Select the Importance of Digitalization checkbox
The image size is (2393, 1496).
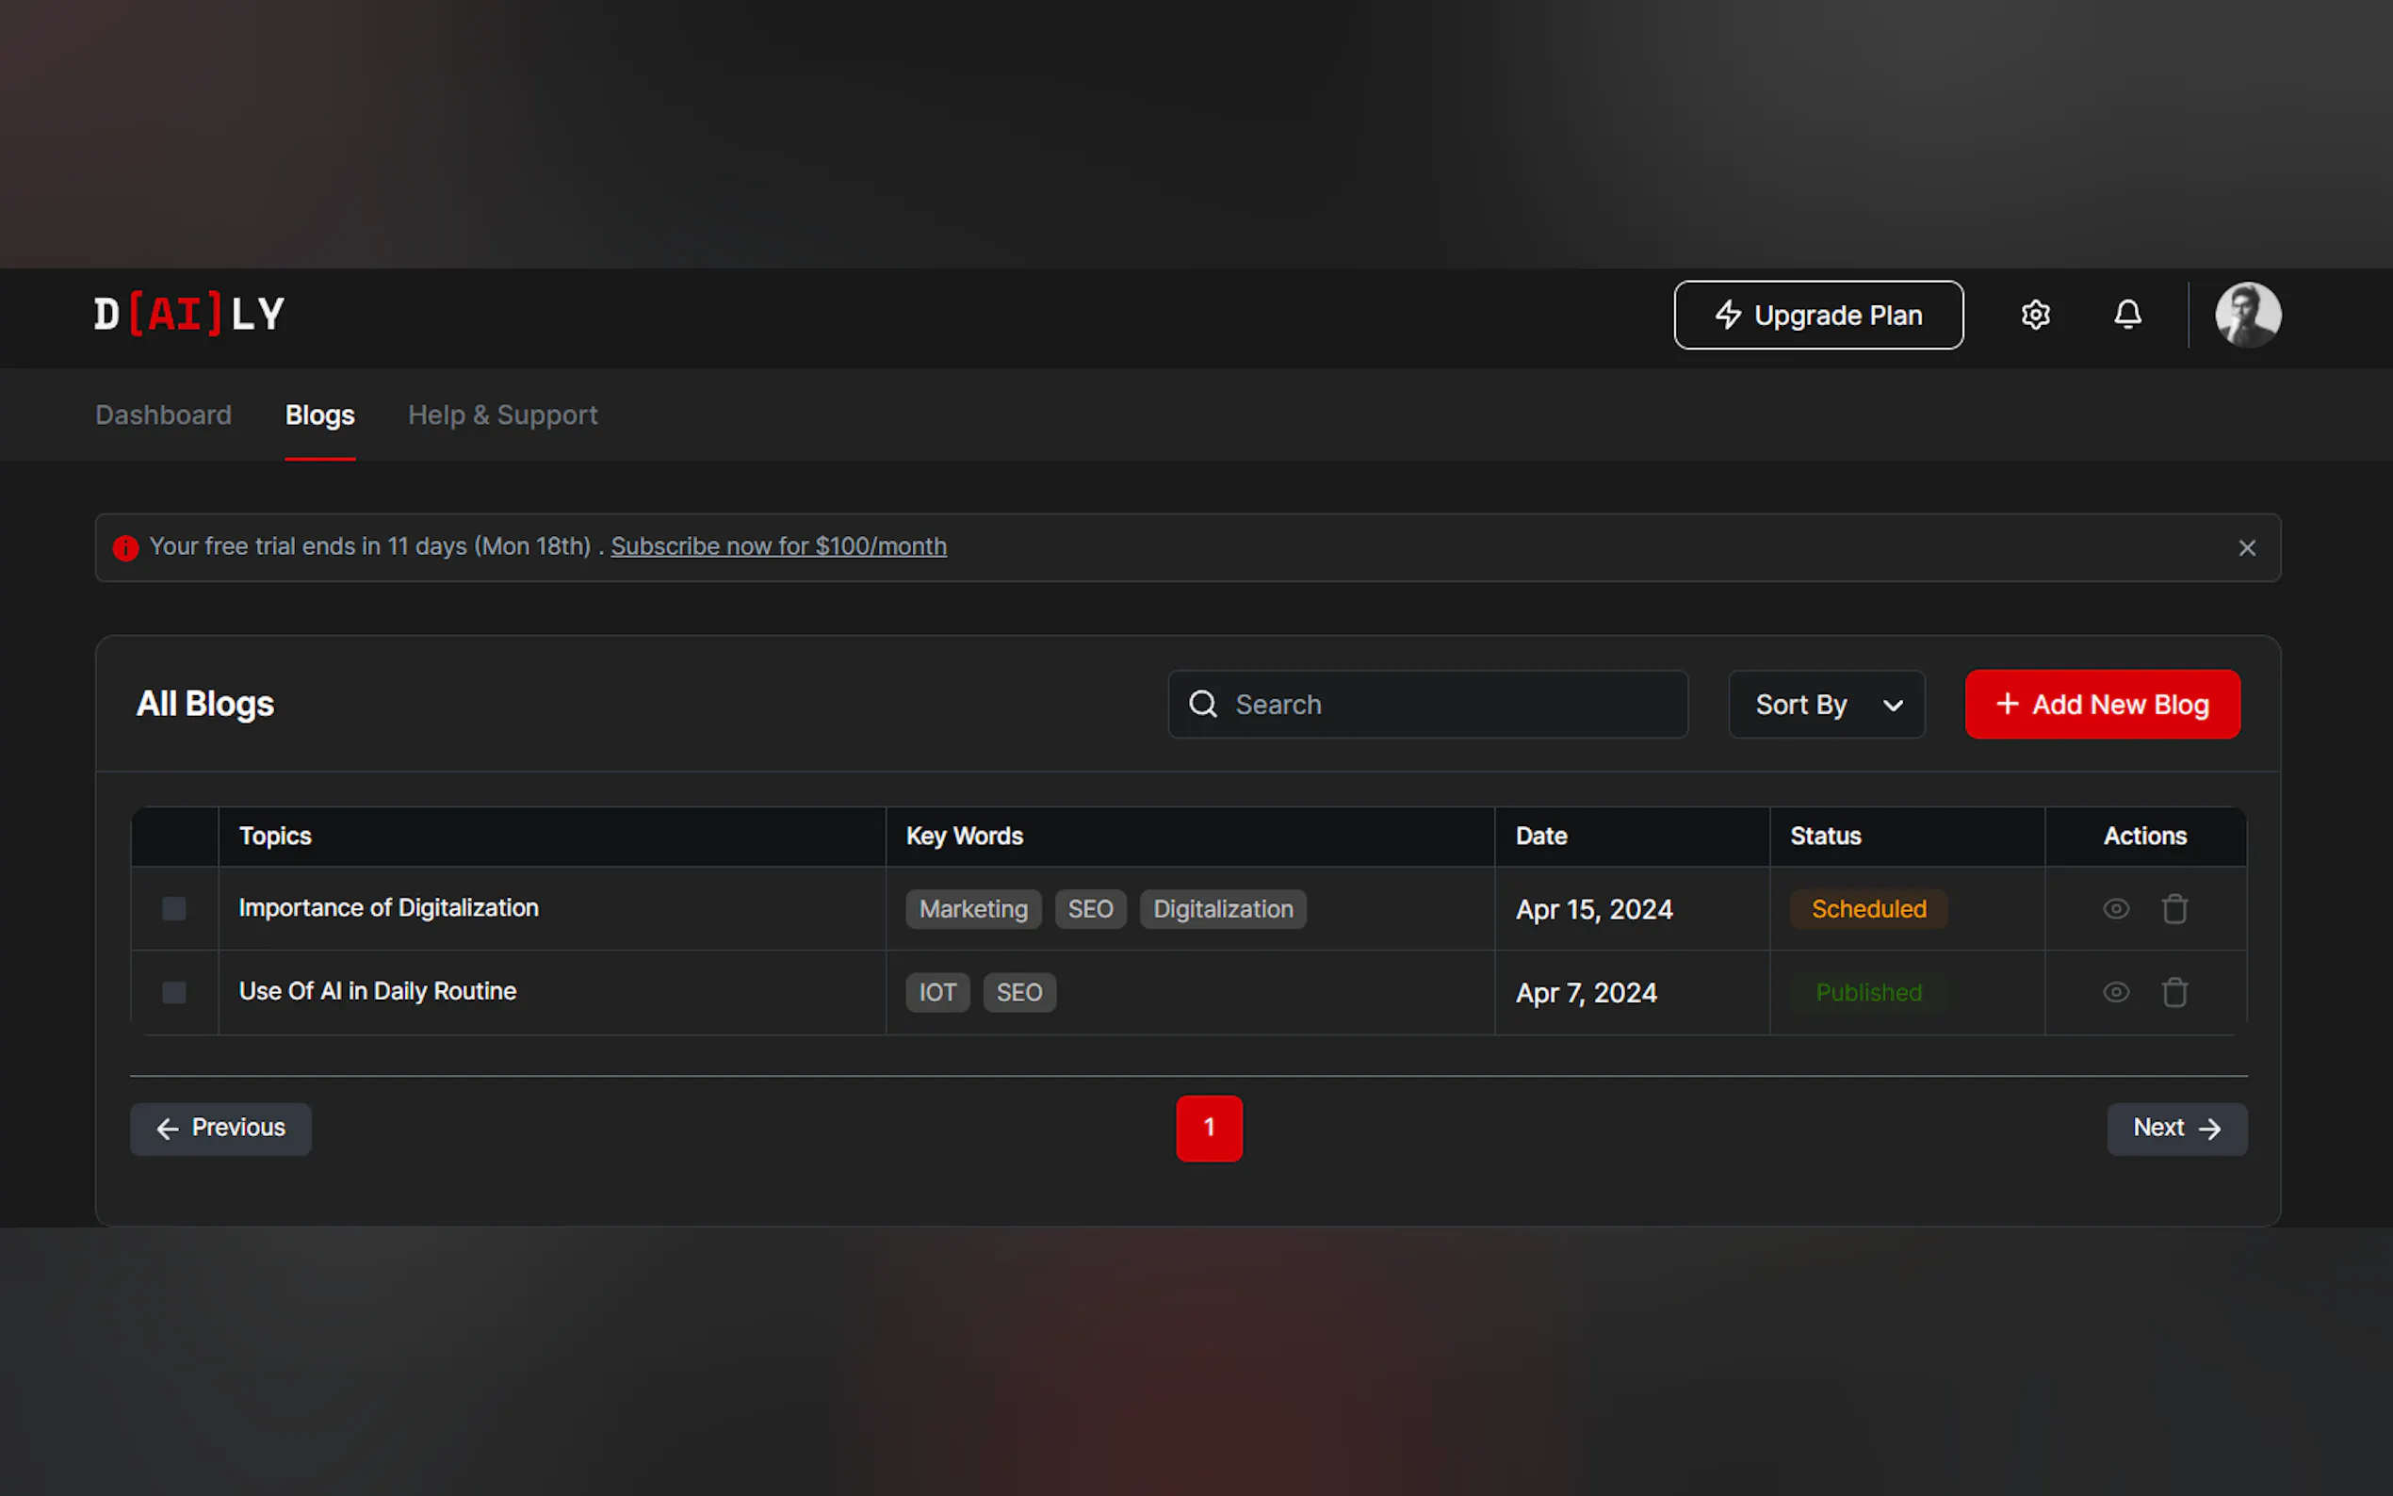click(174, 908)
